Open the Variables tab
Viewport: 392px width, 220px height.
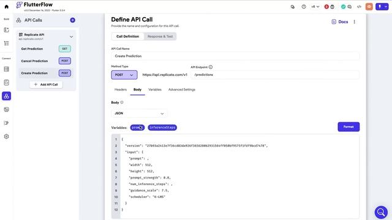point(155,90)
